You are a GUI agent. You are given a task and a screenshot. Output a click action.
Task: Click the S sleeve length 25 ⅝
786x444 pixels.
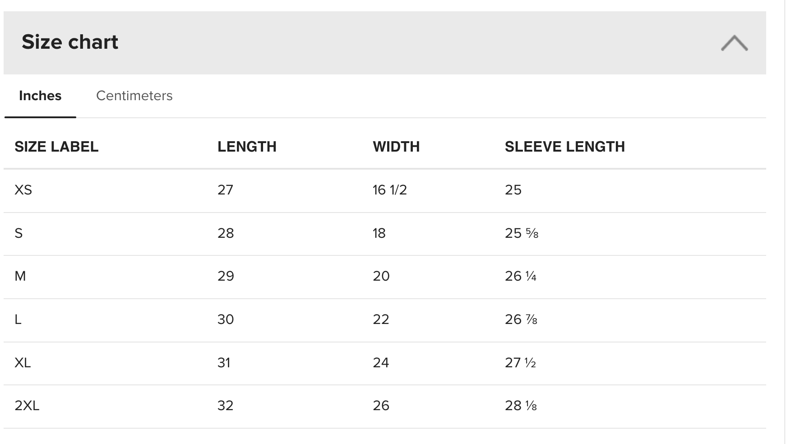522,233
